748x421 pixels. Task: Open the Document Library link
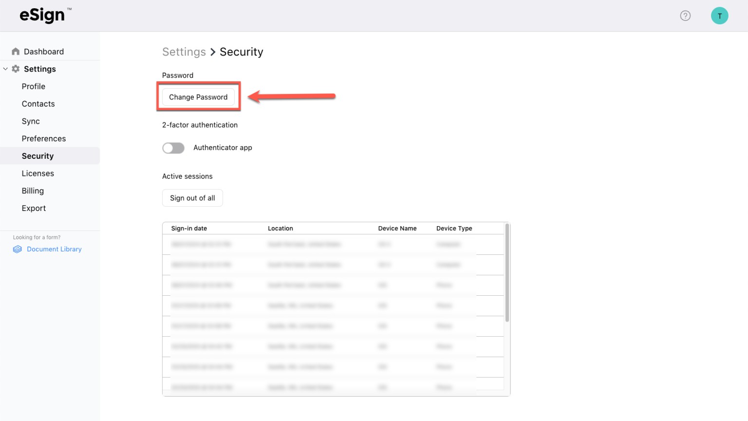click(54, 249)
